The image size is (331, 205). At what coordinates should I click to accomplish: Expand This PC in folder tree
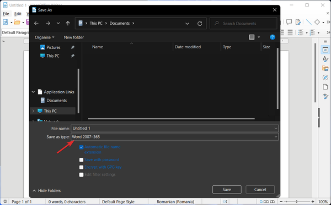click(x=33, y=111)
